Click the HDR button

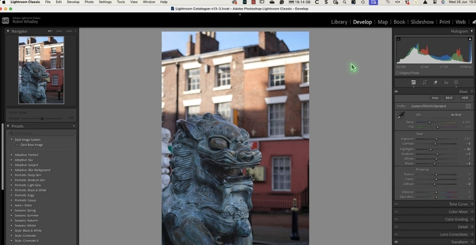464,98
